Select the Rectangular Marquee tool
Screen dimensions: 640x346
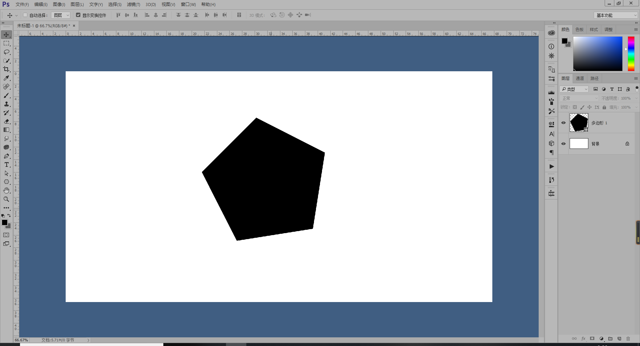tap(6, 43)
